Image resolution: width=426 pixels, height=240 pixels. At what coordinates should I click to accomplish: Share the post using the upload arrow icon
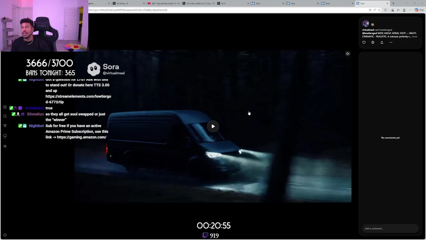382,42
